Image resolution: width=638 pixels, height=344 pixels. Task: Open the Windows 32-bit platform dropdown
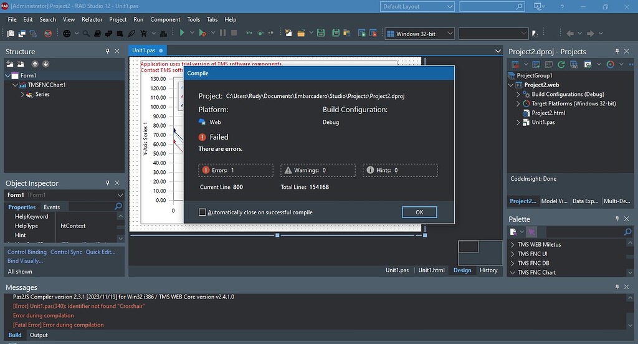click(419, 34)
